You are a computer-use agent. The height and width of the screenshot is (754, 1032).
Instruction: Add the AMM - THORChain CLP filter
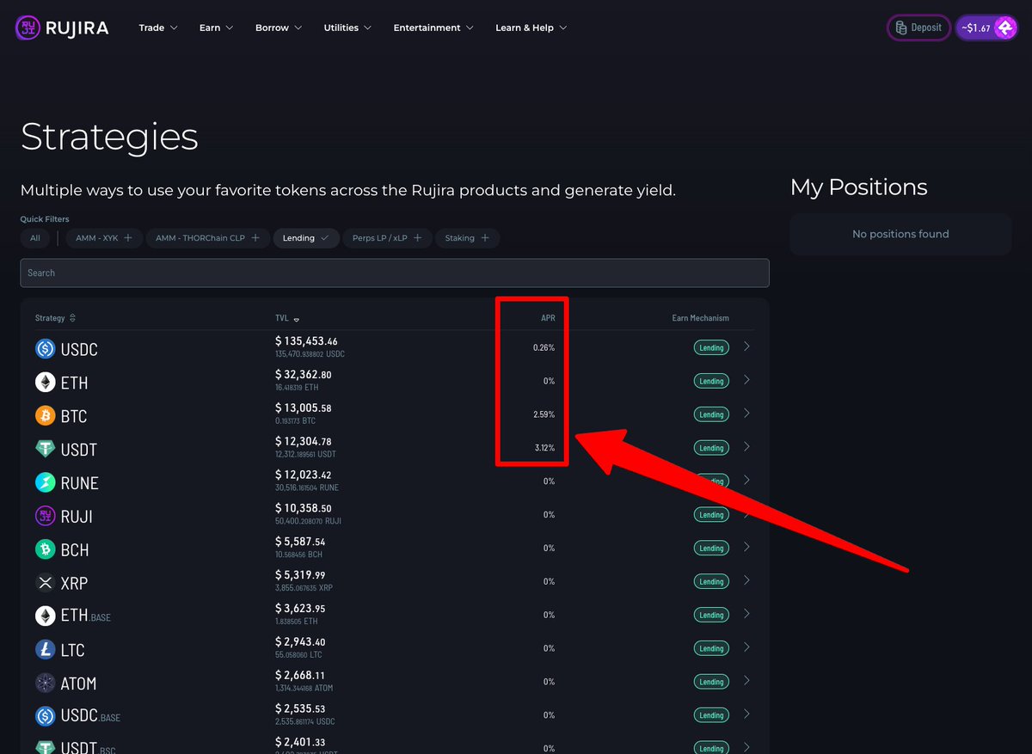coord(207,238)
